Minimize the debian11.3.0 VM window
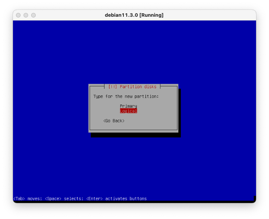This screenshot has height=219, width=269. click(x=26, y=15)
